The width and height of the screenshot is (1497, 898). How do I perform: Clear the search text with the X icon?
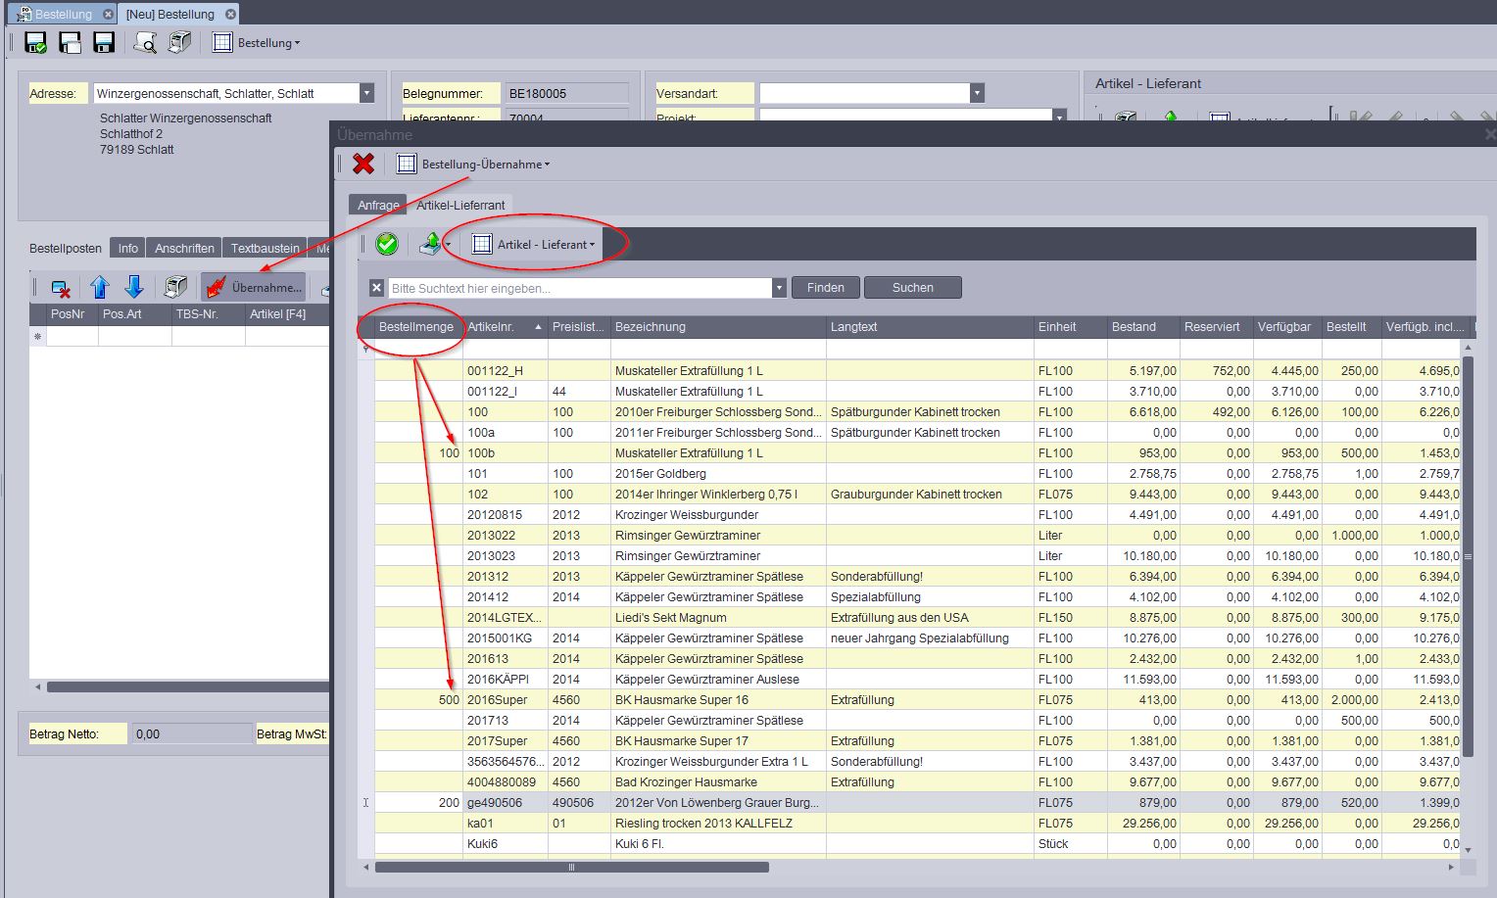coord(376,288)
